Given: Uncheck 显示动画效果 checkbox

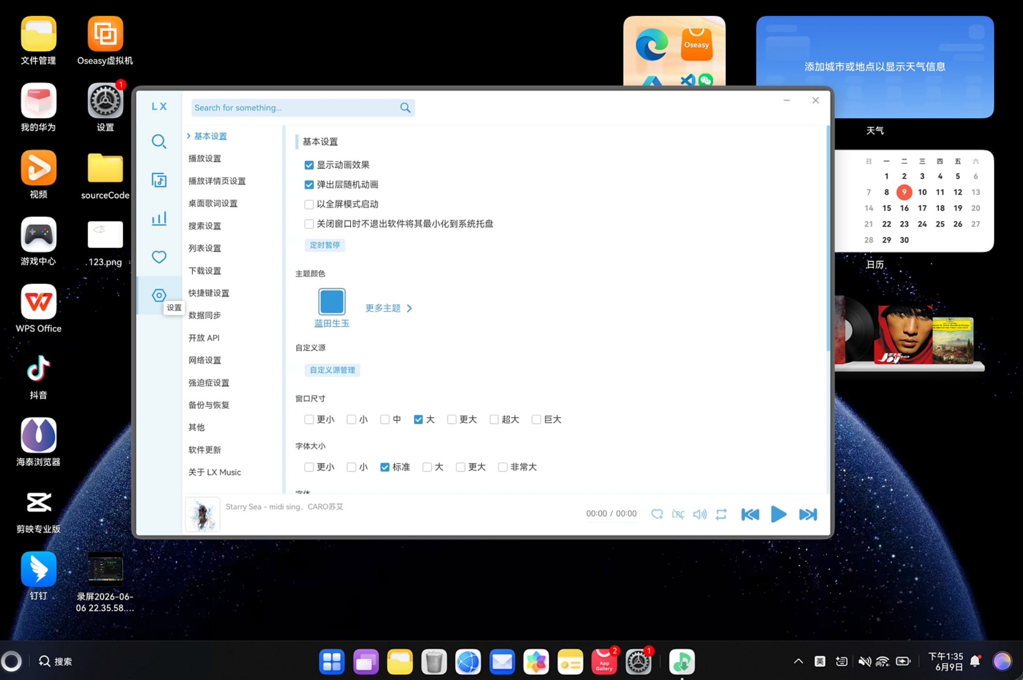Looking at the screenshot, I should pos(309,165).
